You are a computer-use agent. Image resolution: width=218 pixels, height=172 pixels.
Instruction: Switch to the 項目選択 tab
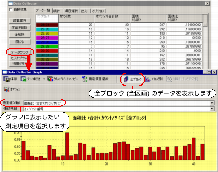tap(71, 11)
